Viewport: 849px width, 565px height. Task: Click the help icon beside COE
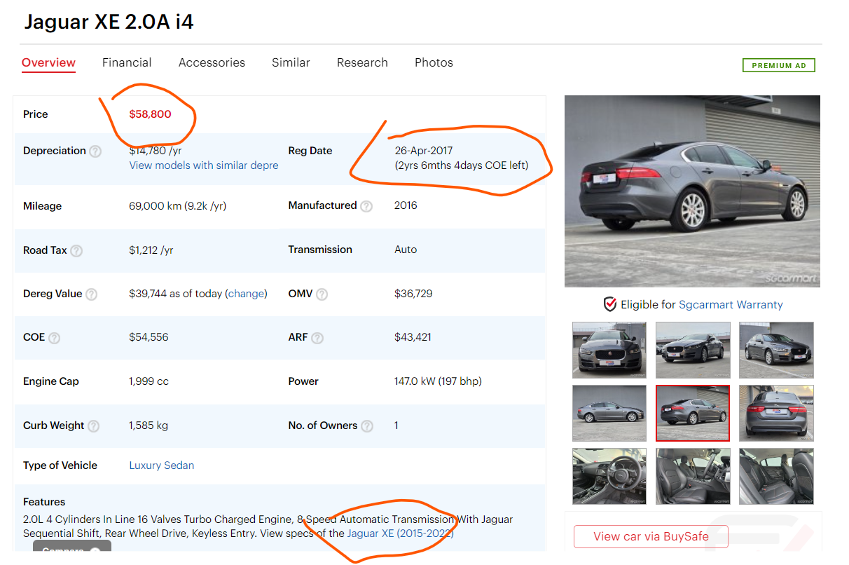54,338
